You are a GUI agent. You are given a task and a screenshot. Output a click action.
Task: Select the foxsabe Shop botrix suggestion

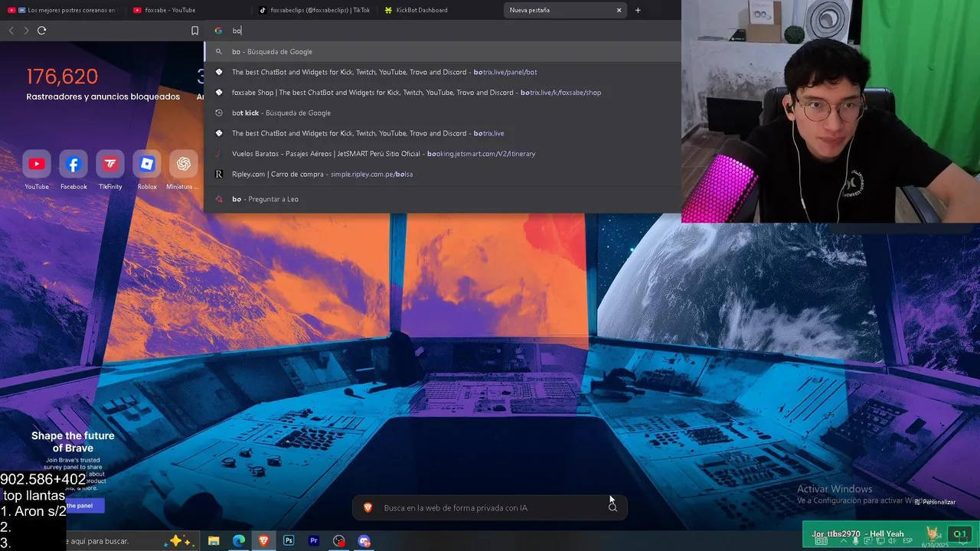(443, 93)
